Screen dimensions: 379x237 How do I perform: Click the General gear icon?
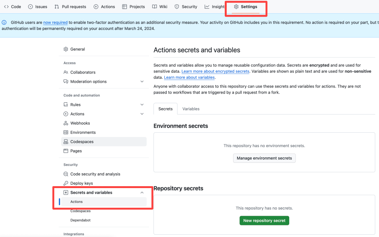click(66, 49)
